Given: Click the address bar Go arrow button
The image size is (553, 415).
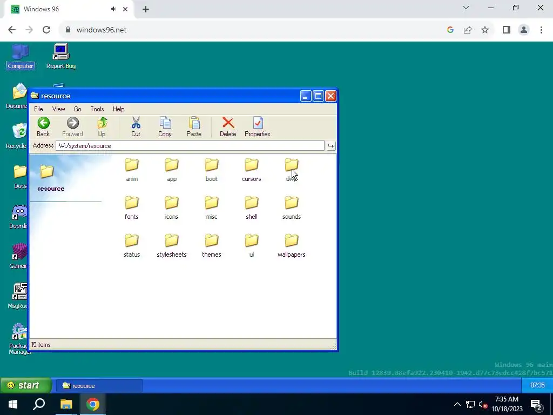Looking at the screenshot, I should 331,146.
